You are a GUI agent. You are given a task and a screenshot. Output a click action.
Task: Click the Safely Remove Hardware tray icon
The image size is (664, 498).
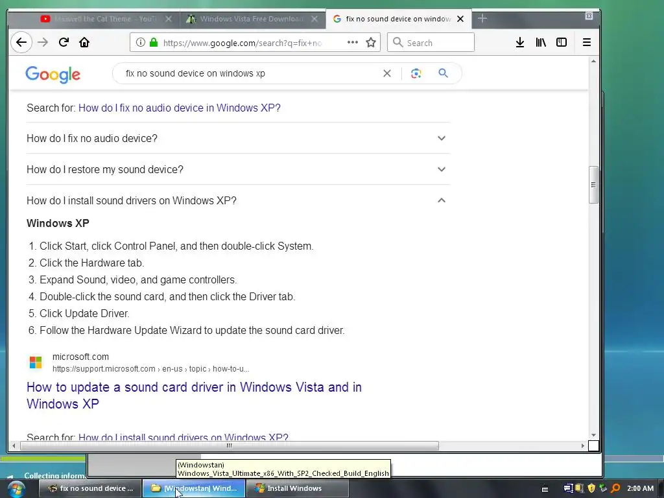click(x=603, y=488)
